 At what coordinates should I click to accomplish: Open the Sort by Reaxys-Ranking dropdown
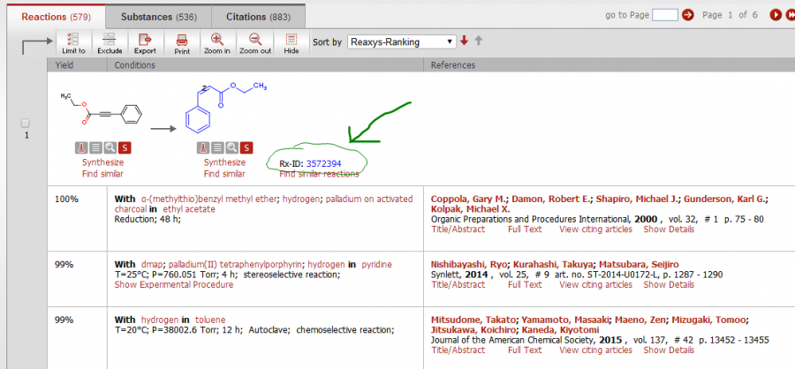click(x=402, y=42)
